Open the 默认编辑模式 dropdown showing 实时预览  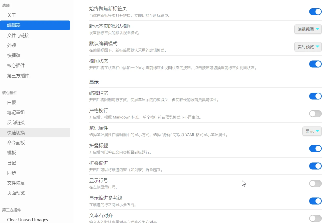(x=308, y=47)
